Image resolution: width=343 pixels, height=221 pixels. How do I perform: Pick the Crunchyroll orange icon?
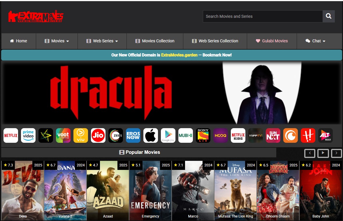tap(291, 135)
